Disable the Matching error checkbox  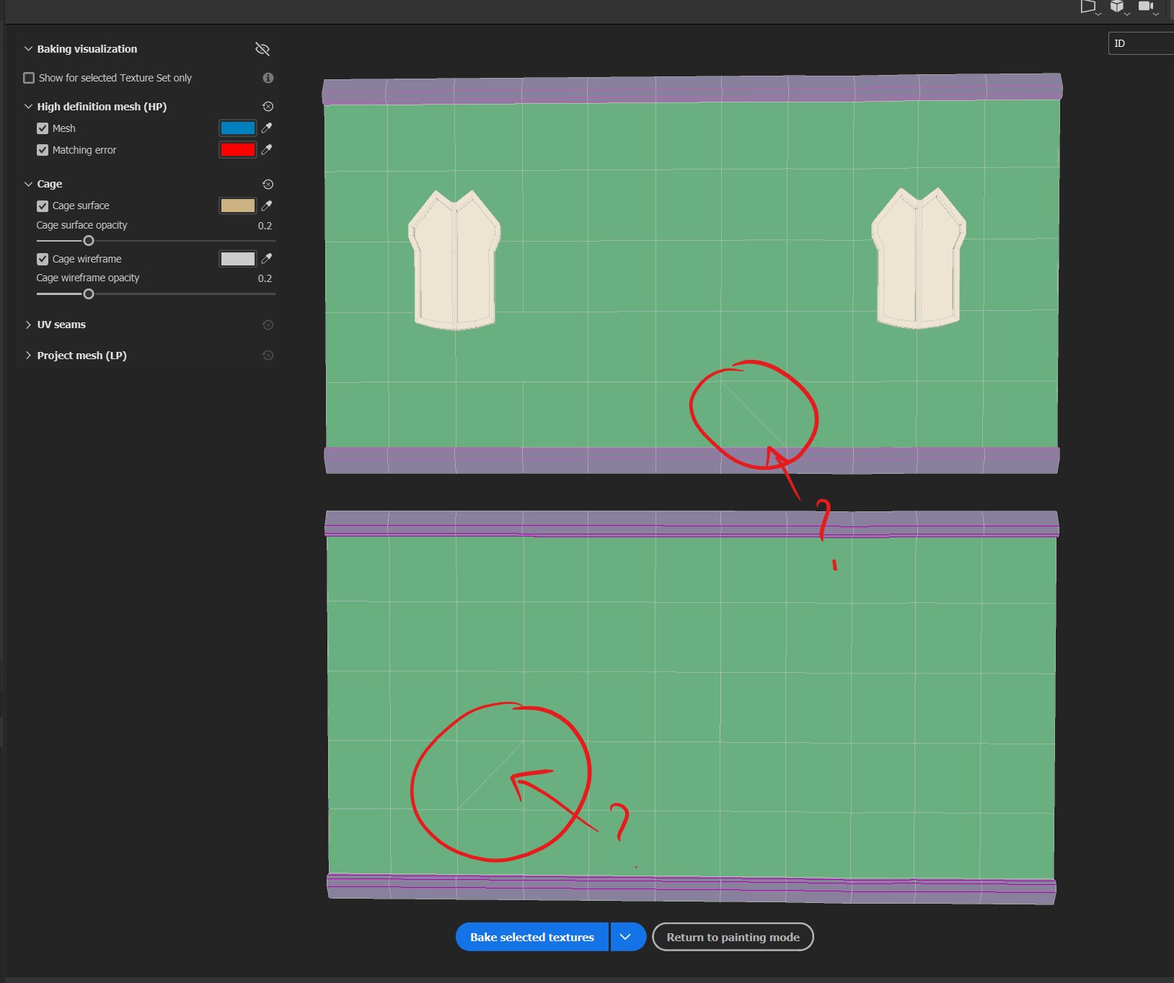(x=42, y=149)
